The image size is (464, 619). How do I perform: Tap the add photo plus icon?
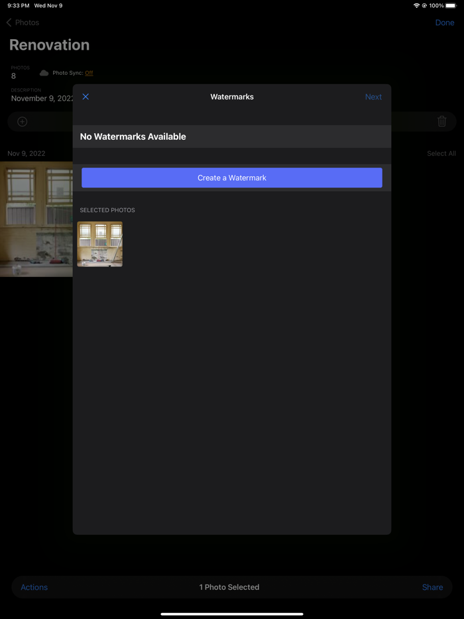pyautogui.click(x=23, y=121)
